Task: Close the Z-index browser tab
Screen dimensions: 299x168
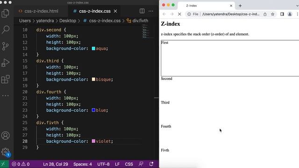Action: pyautogui.click(x=231, y=6)
